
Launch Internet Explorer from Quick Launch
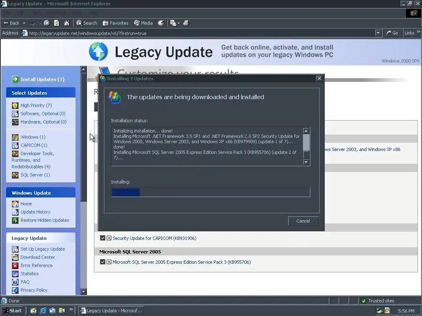pos(43,311)
